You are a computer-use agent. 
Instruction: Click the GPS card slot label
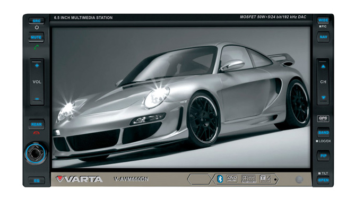(x=323, y=118)
